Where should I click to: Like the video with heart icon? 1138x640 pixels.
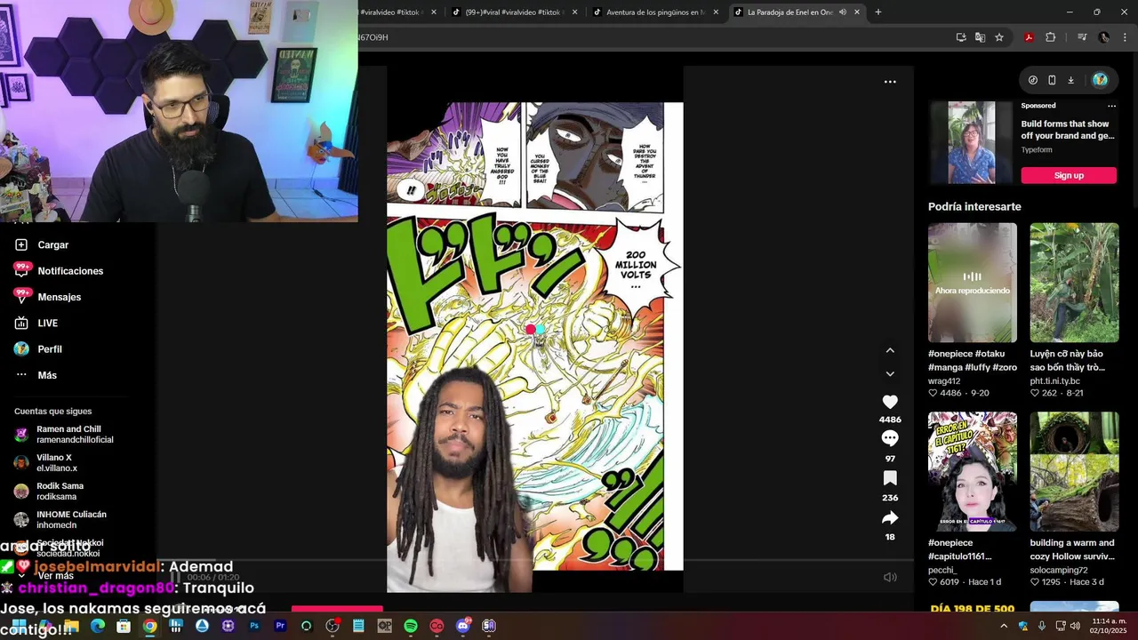[890, 402]
